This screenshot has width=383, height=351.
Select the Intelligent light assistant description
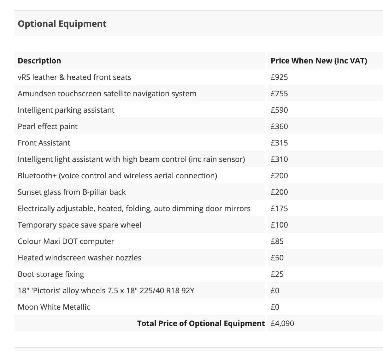pyautogui.click(x=131, y=159)
